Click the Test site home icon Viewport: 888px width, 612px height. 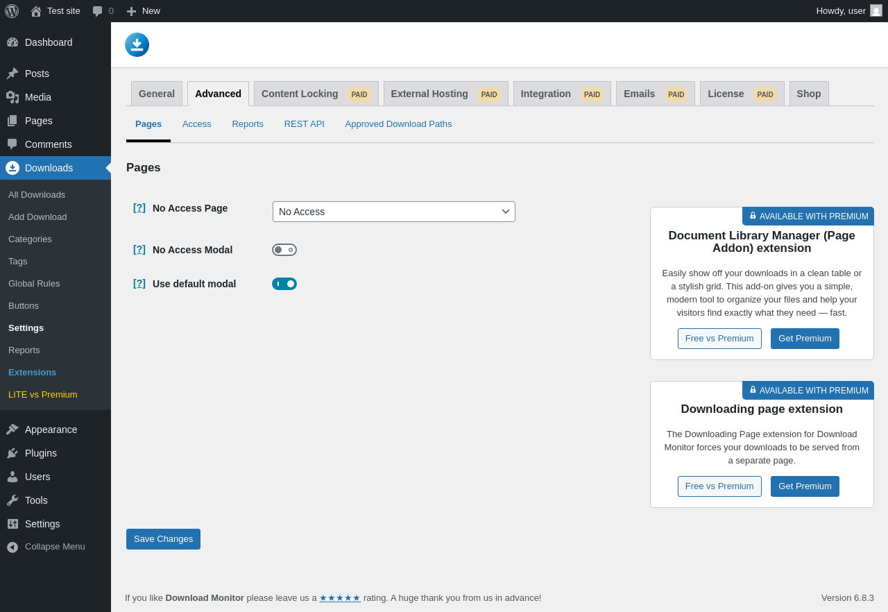pos(36,11)
